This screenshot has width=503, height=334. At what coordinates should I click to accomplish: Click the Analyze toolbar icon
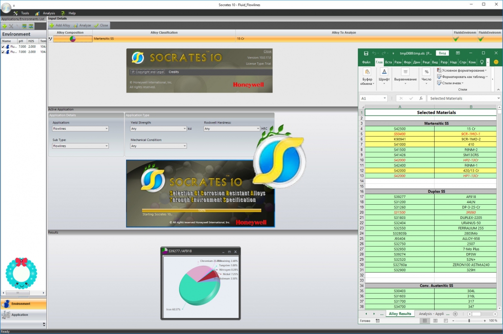pyautogui.click(x=75, y=25)
